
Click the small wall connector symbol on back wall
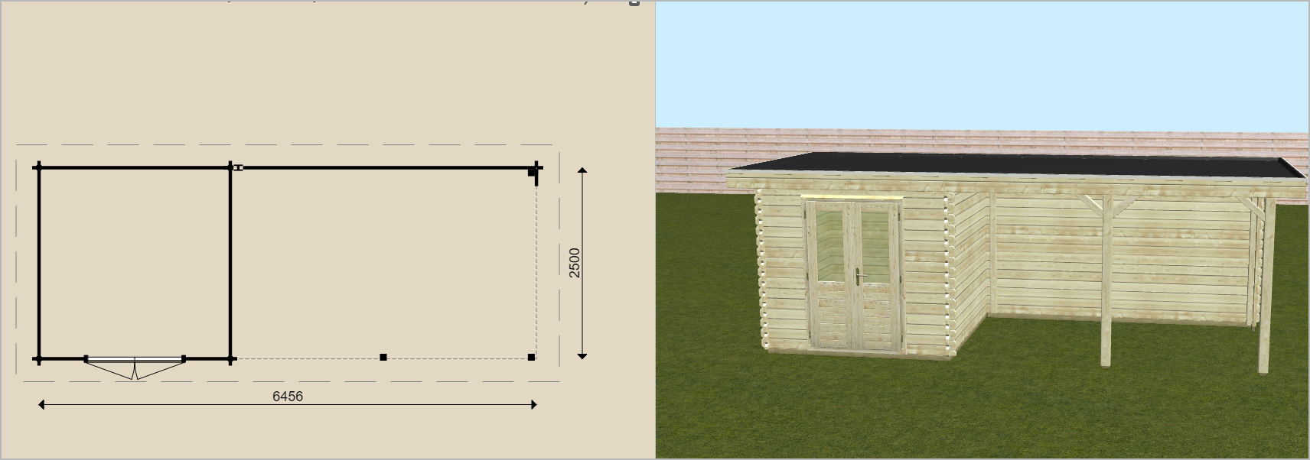(238, 167)
